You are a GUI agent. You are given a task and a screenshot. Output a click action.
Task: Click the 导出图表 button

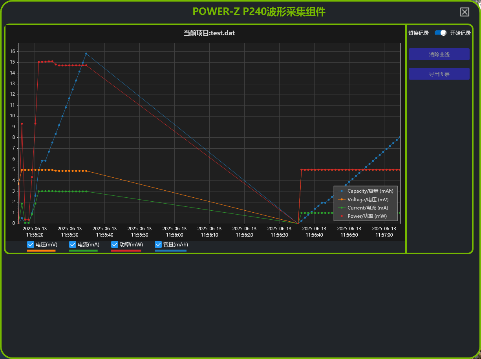tap(439, 74)
